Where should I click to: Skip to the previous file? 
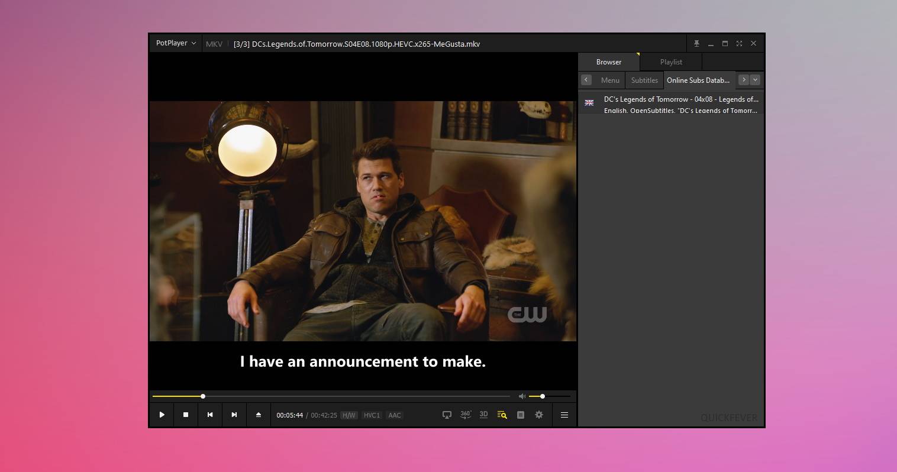[x=210, y=415]
